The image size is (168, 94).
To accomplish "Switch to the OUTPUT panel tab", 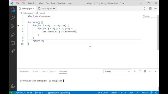I will point(35,72).
